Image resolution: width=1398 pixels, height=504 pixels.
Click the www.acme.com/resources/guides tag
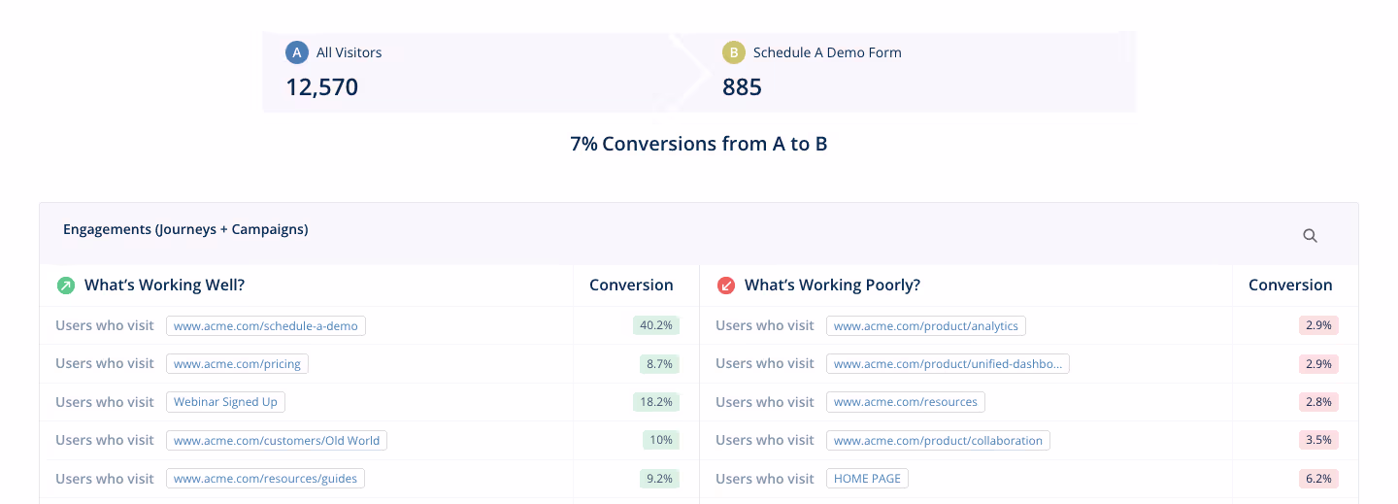[x=265, y=479]
